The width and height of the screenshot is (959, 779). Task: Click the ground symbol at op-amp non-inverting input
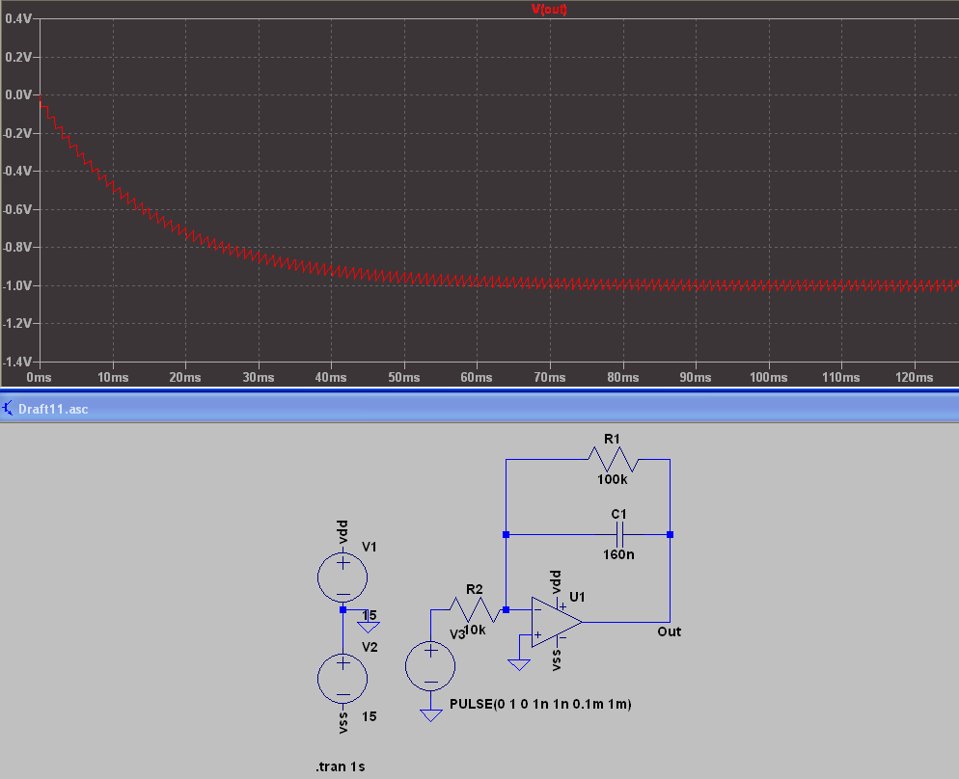pyautogui.click(x=519, y=664)
